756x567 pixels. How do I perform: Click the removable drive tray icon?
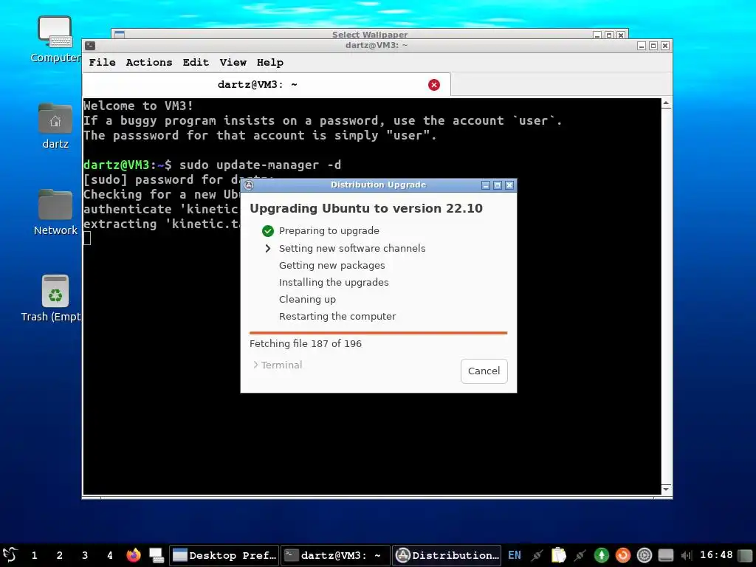coord(666,555)
